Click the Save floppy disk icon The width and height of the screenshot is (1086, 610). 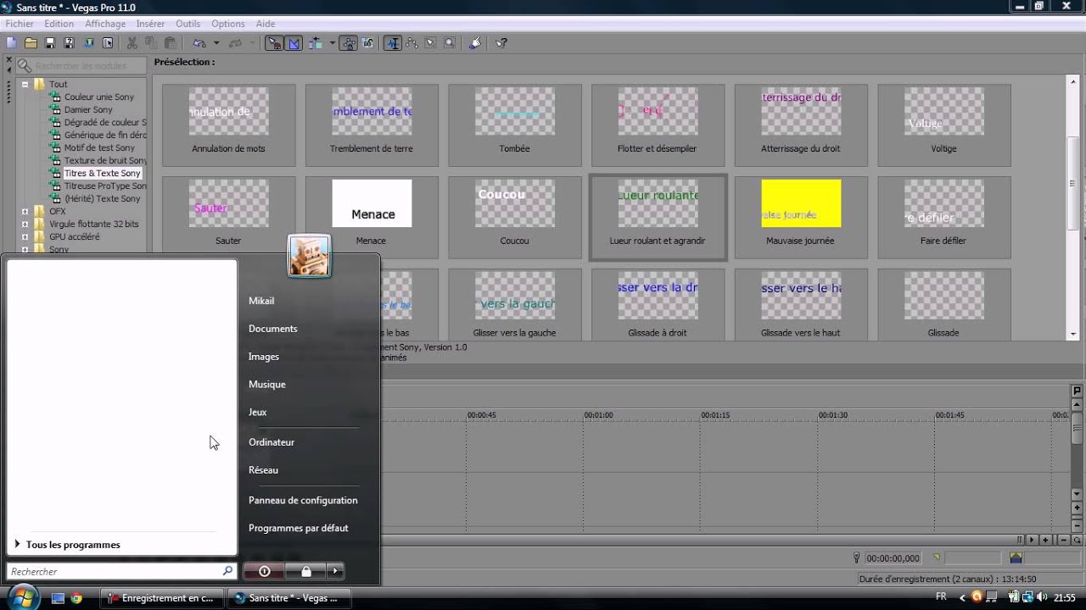pyautogui.click(x=50, y=43)
